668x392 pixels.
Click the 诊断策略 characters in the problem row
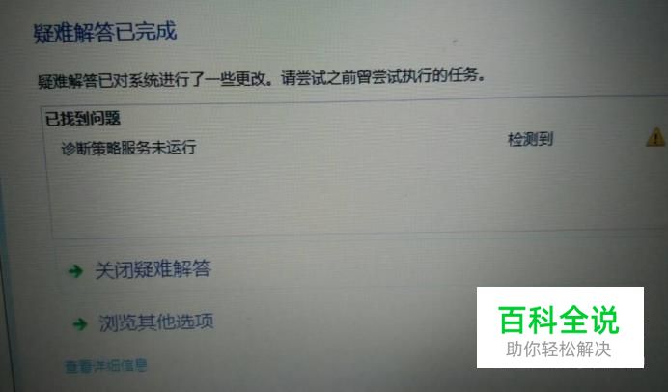coord(91,149)
